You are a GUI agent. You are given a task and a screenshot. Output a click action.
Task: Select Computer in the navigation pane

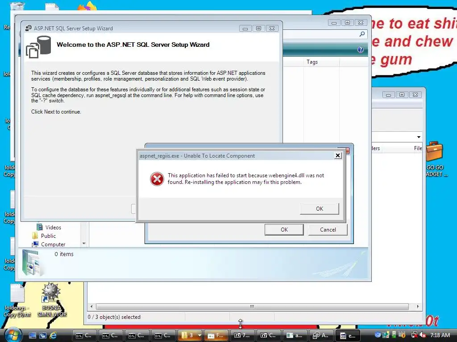click(48, 244)
